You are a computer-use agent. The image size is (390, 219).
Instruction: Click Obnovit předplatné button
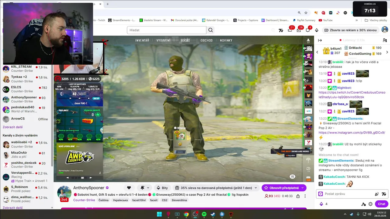(x=284, y=188)
